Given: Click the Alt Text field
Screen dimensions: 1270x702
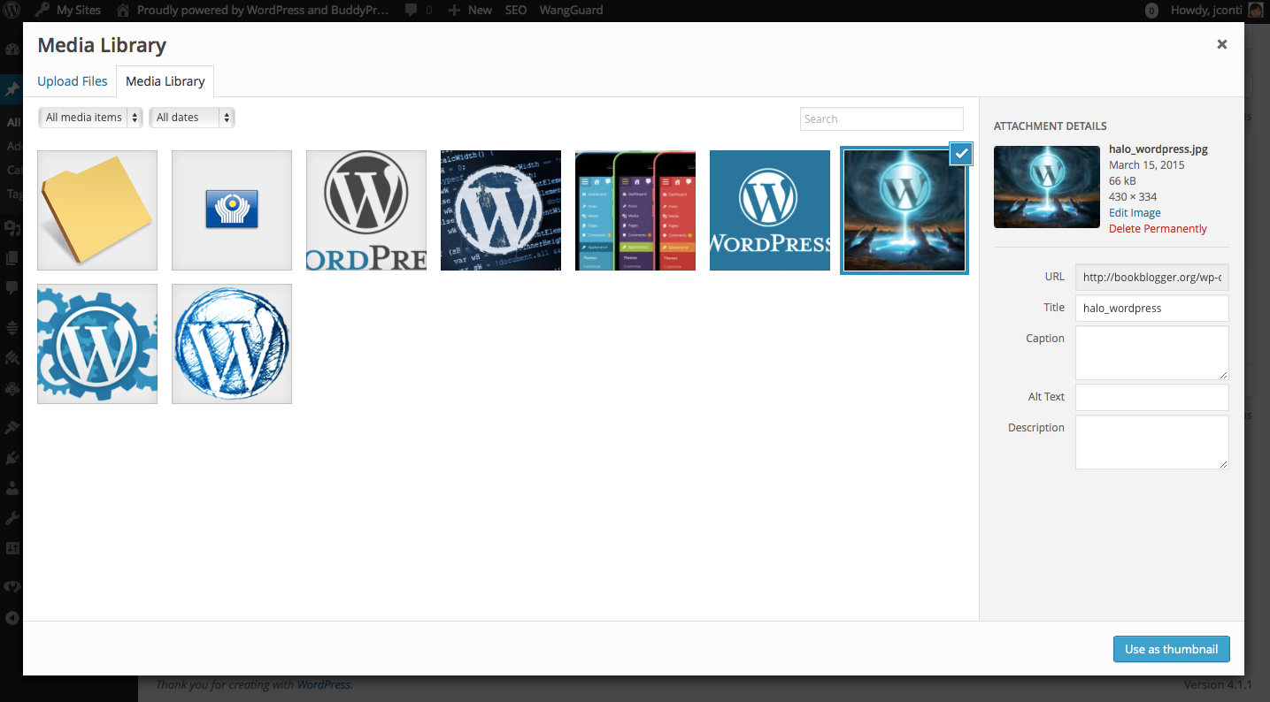Looking at the screenshot, I should [1151, 397].
